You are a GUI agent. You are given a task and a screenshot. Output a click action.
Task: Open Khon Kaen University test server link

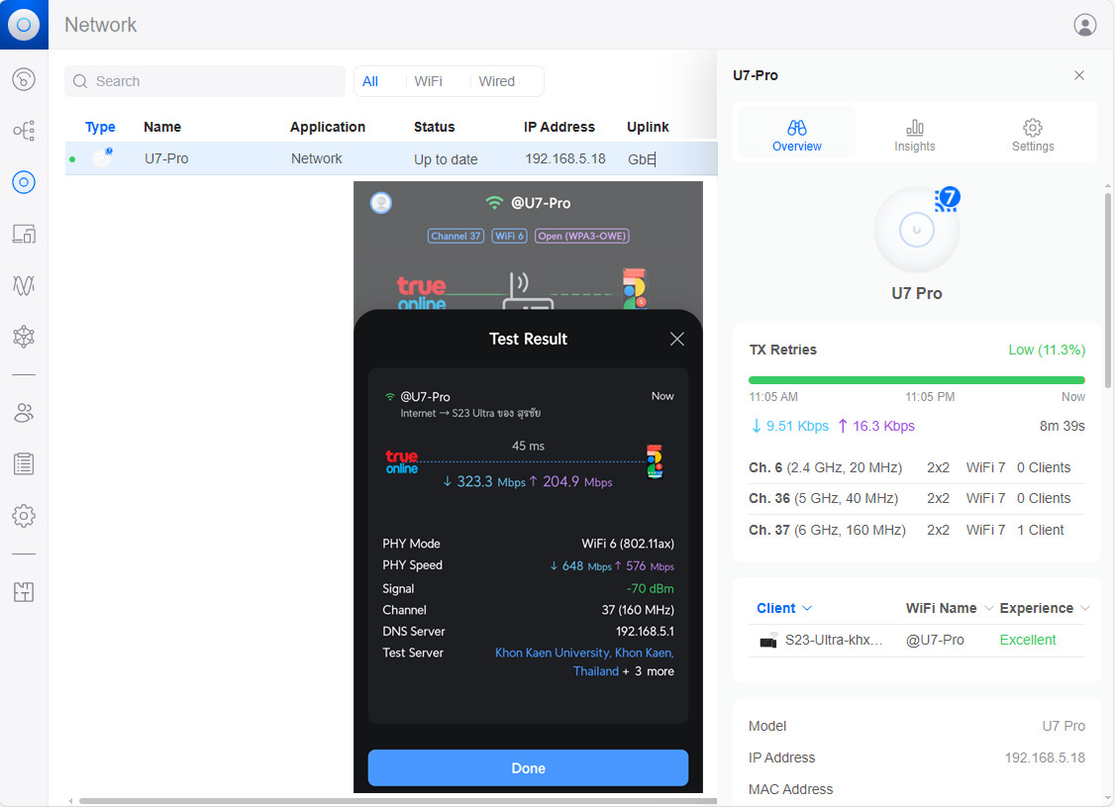click(584, 662)
